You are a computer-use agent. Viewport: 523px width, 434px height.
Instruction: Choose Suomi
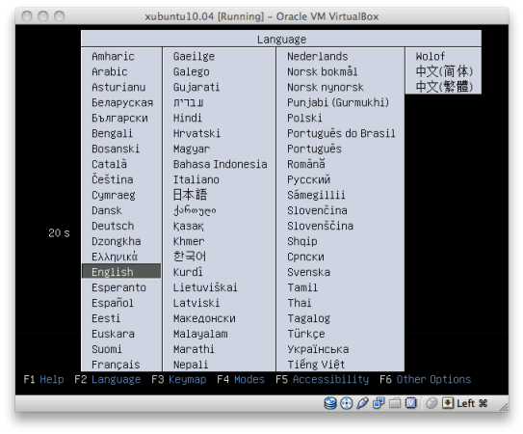pyautogui.click(x=107, y=349)
